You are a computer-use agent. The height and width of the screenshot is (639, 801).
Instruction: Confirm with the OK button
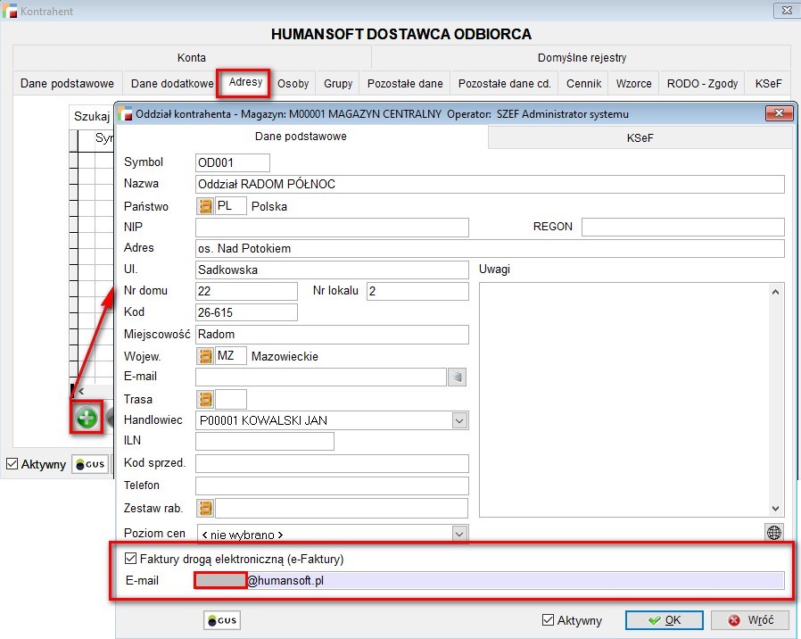(665, 620)
